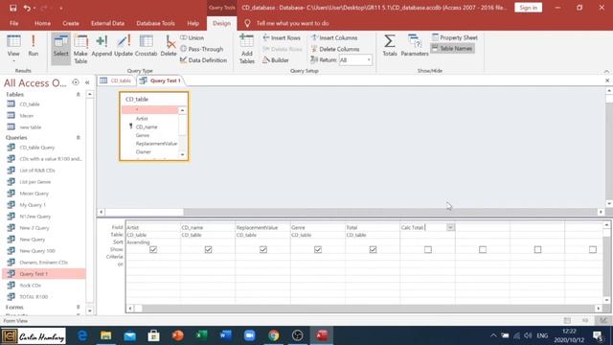This screenshot has width=613, height=345.
Task: Collapse the Queries group in navigation pane
Action: (79, 138)
